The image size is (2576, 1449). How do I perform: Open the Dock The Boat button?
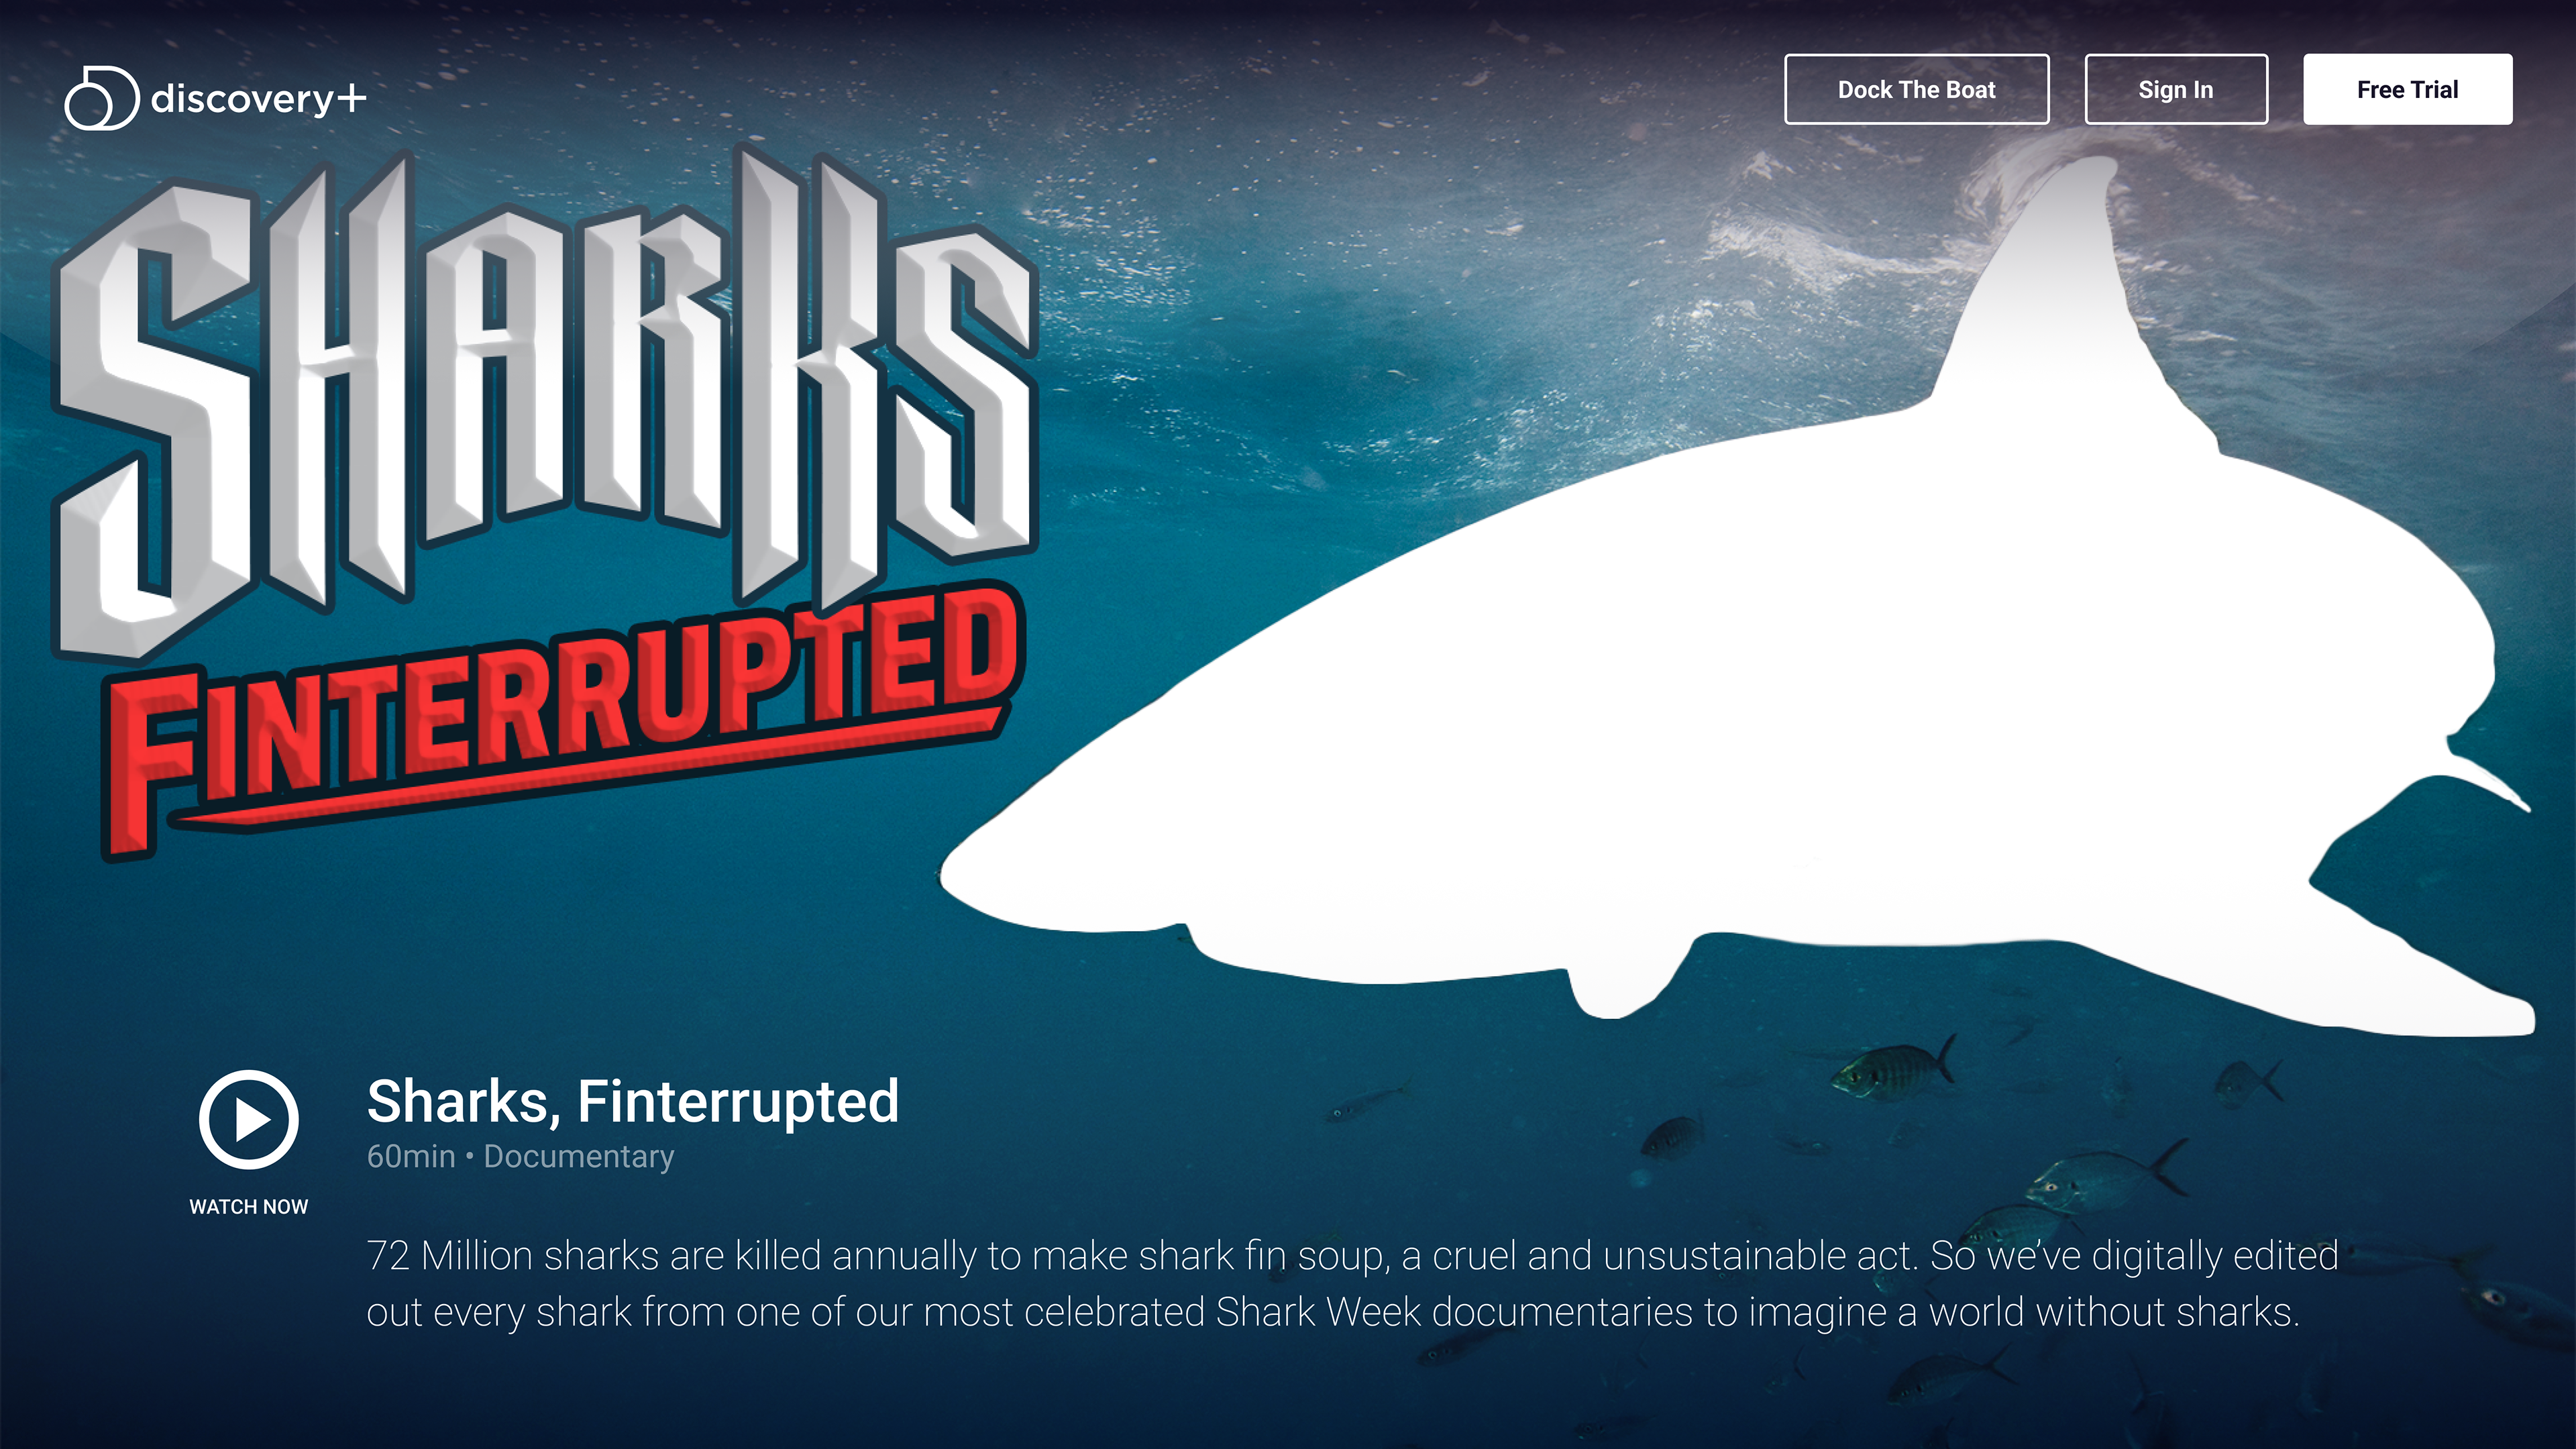pos(1916,89)
